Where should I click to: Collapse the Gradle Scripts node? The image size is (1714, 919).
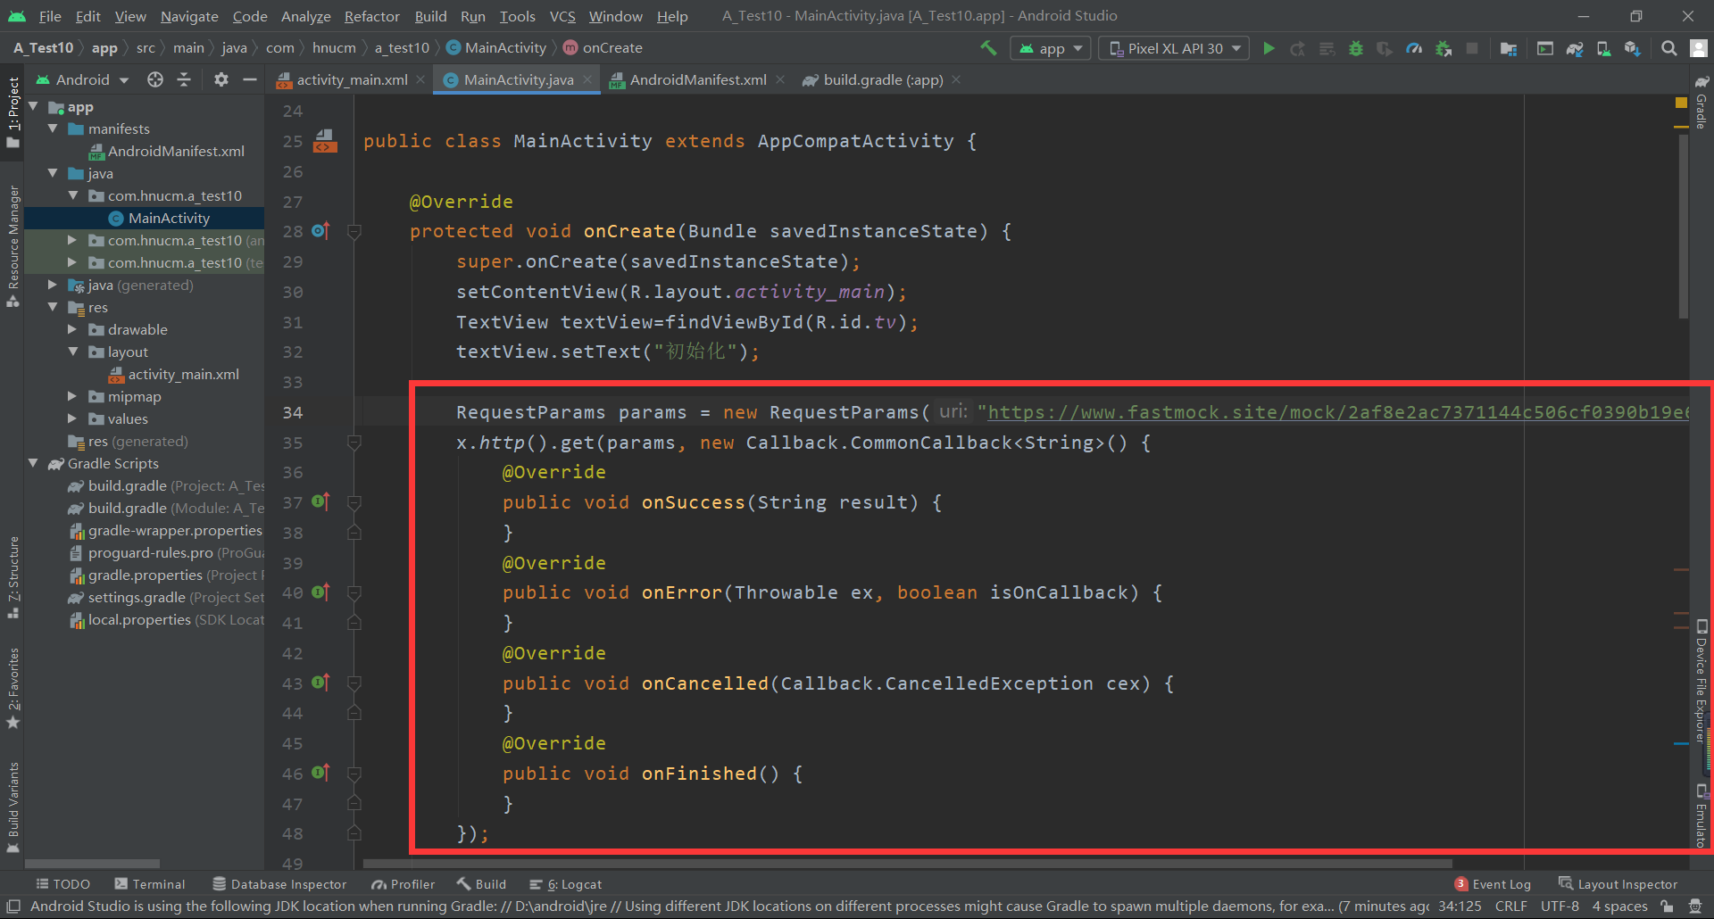coord(33,463)
